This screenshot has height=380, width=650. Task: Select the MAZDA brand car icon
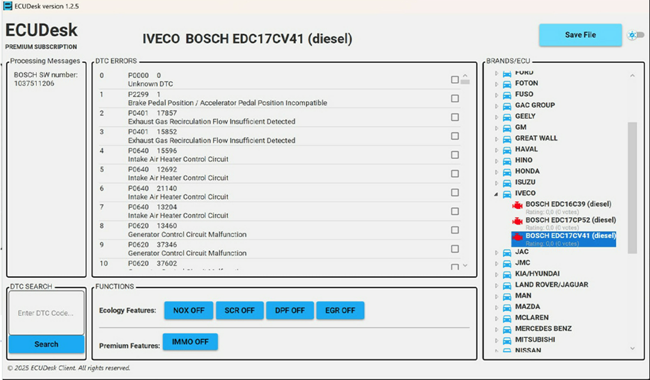(507, 307)
